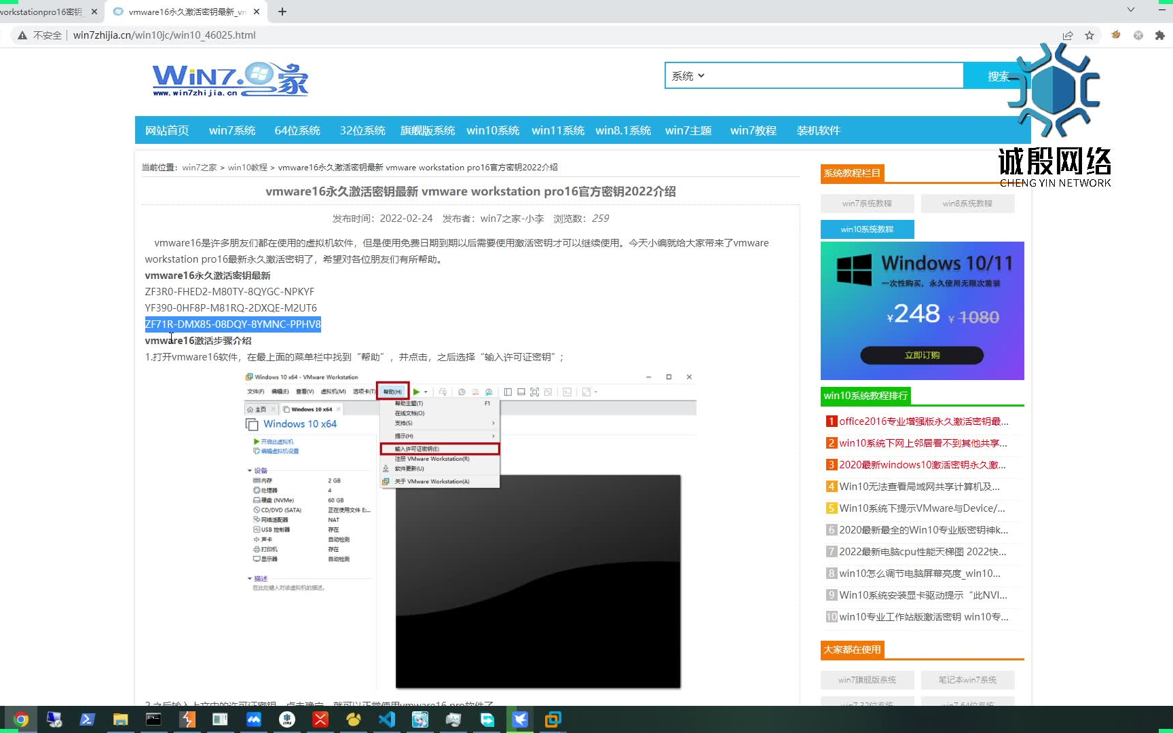Open the red X app in taskbar
Image resolution: width=1173 pixels, height=733 pixels.
320,719
